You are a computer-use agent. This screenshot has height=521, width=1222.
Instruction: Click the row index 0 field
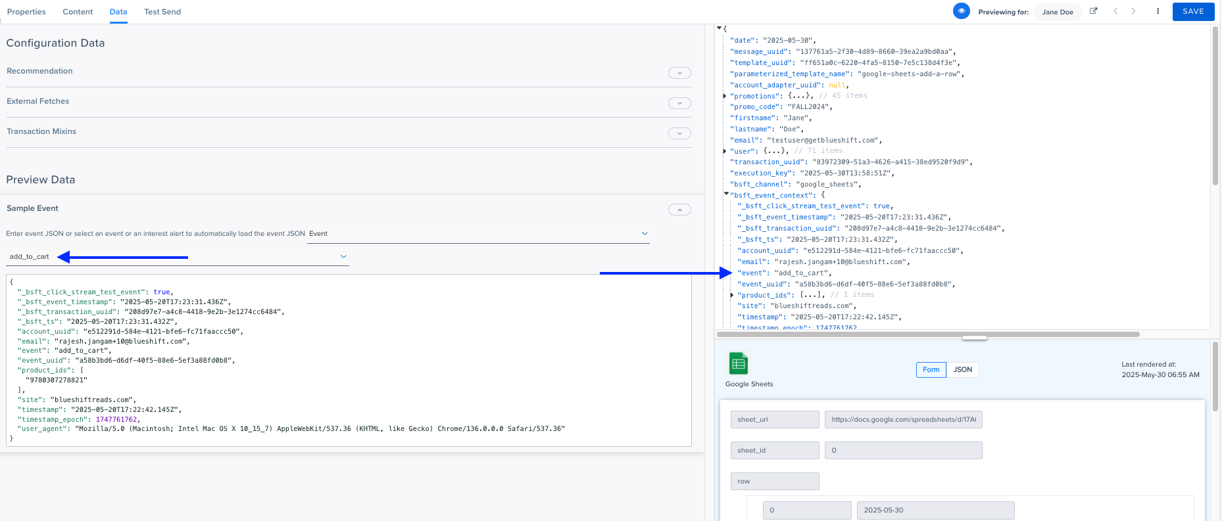click(x=807, y=510)
